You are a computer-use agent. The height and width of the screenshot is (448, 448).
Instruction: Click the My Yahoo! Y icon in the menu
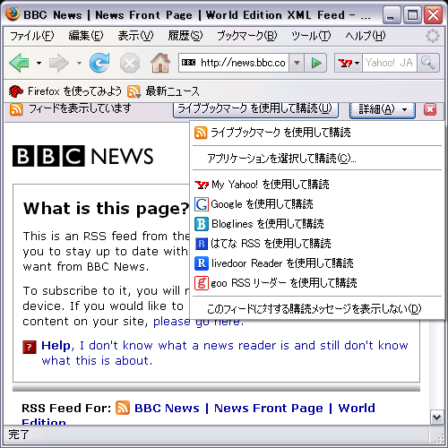(x=202, y=185)
